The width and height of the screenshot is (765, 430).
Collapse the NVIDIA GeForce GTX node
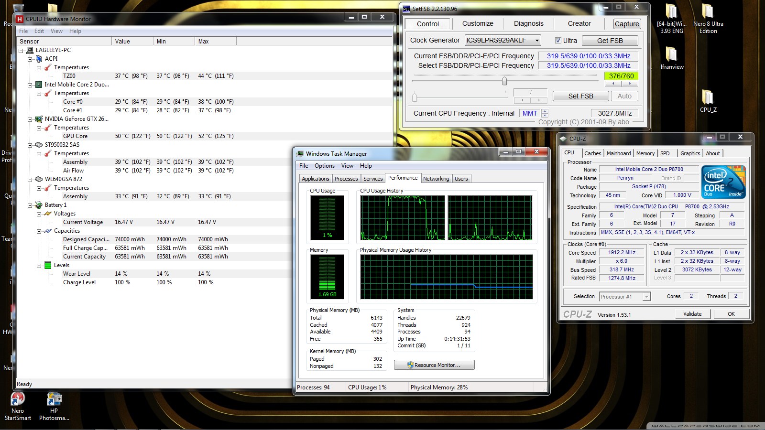(x=30, y=119)
